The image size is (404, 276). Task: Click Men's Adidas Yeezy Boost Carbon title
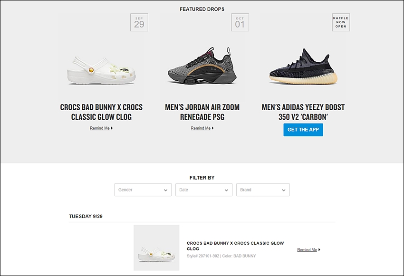tap(303, 112)
